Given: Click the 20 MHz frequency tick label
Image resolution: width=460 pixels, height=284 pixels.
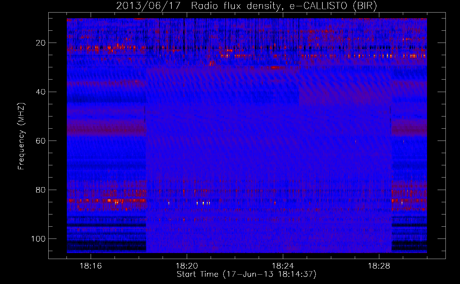Looking at the screenshot, I should 41,43.
